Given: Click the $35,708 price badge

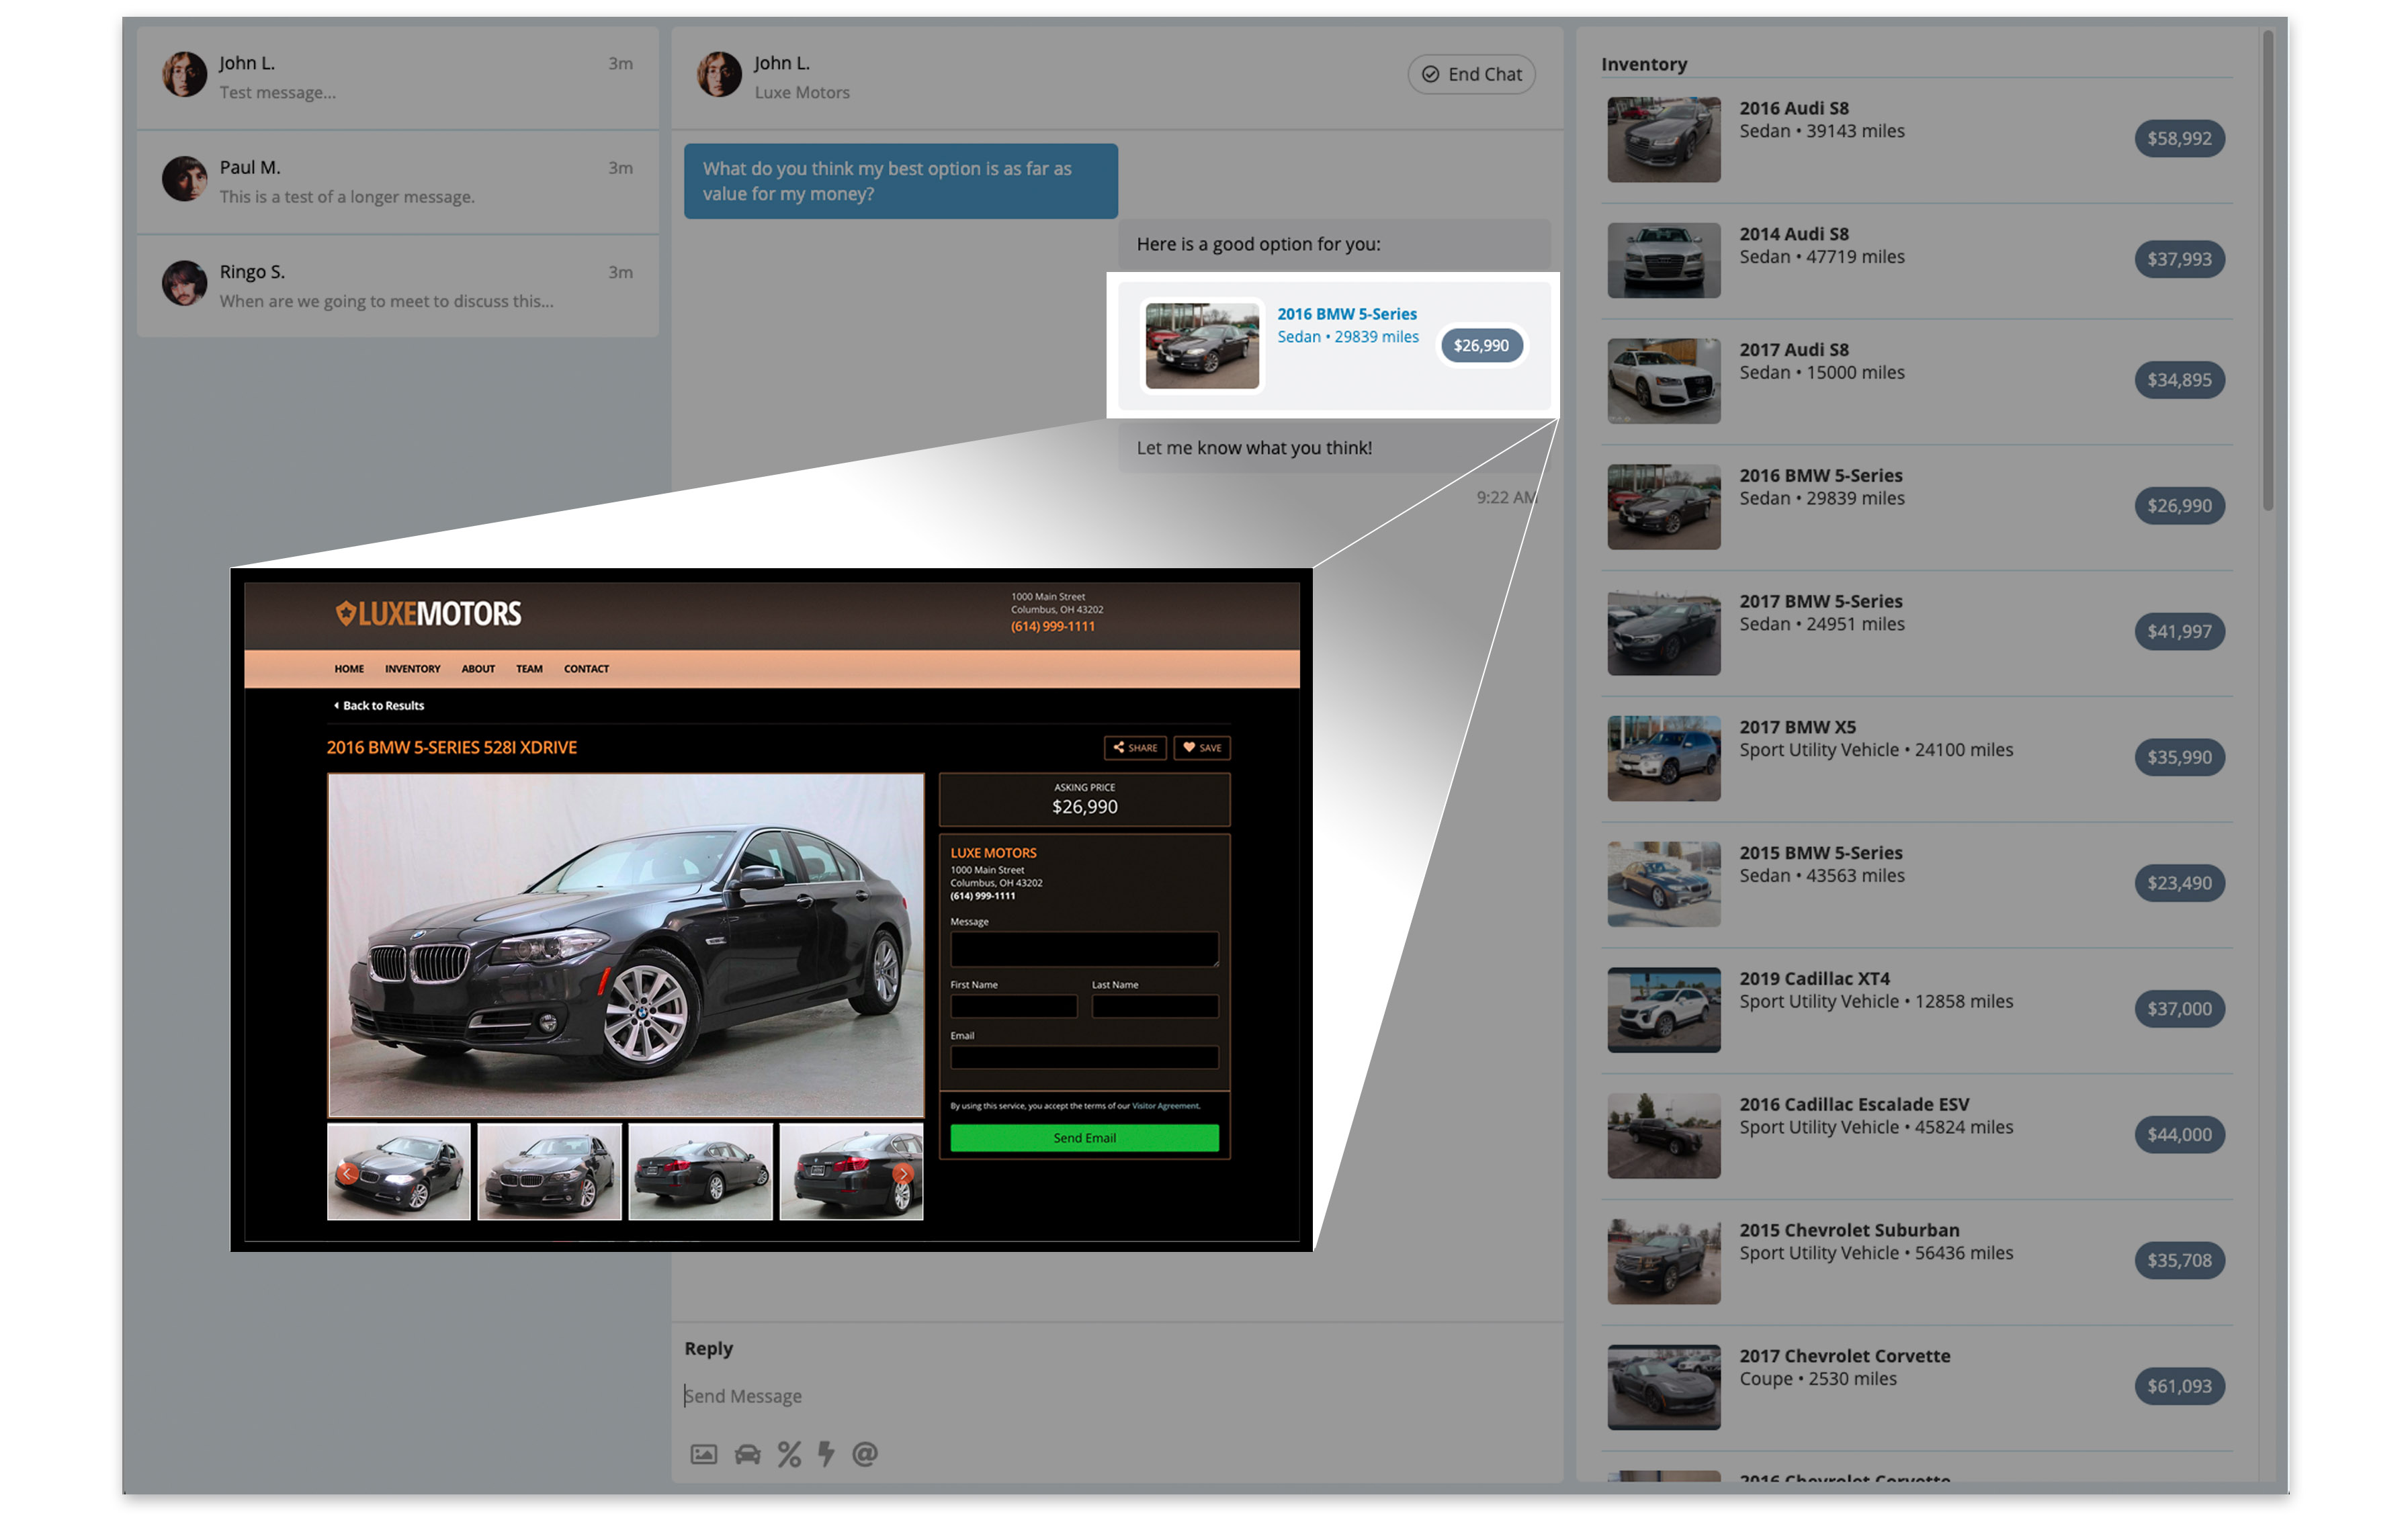Looking at the screenshot, I should pos(2179,1260).
